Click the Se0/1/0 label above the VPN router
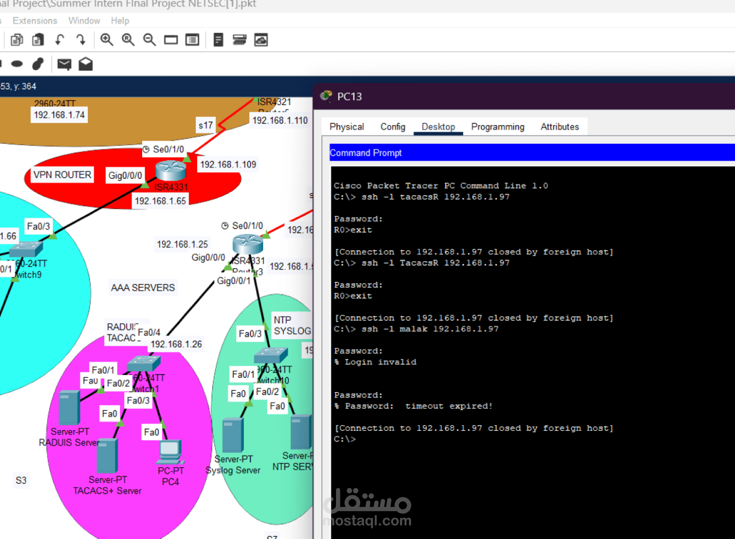Viewport: 735px width, 539px height. pyautogui.click(x=168, y=149)
